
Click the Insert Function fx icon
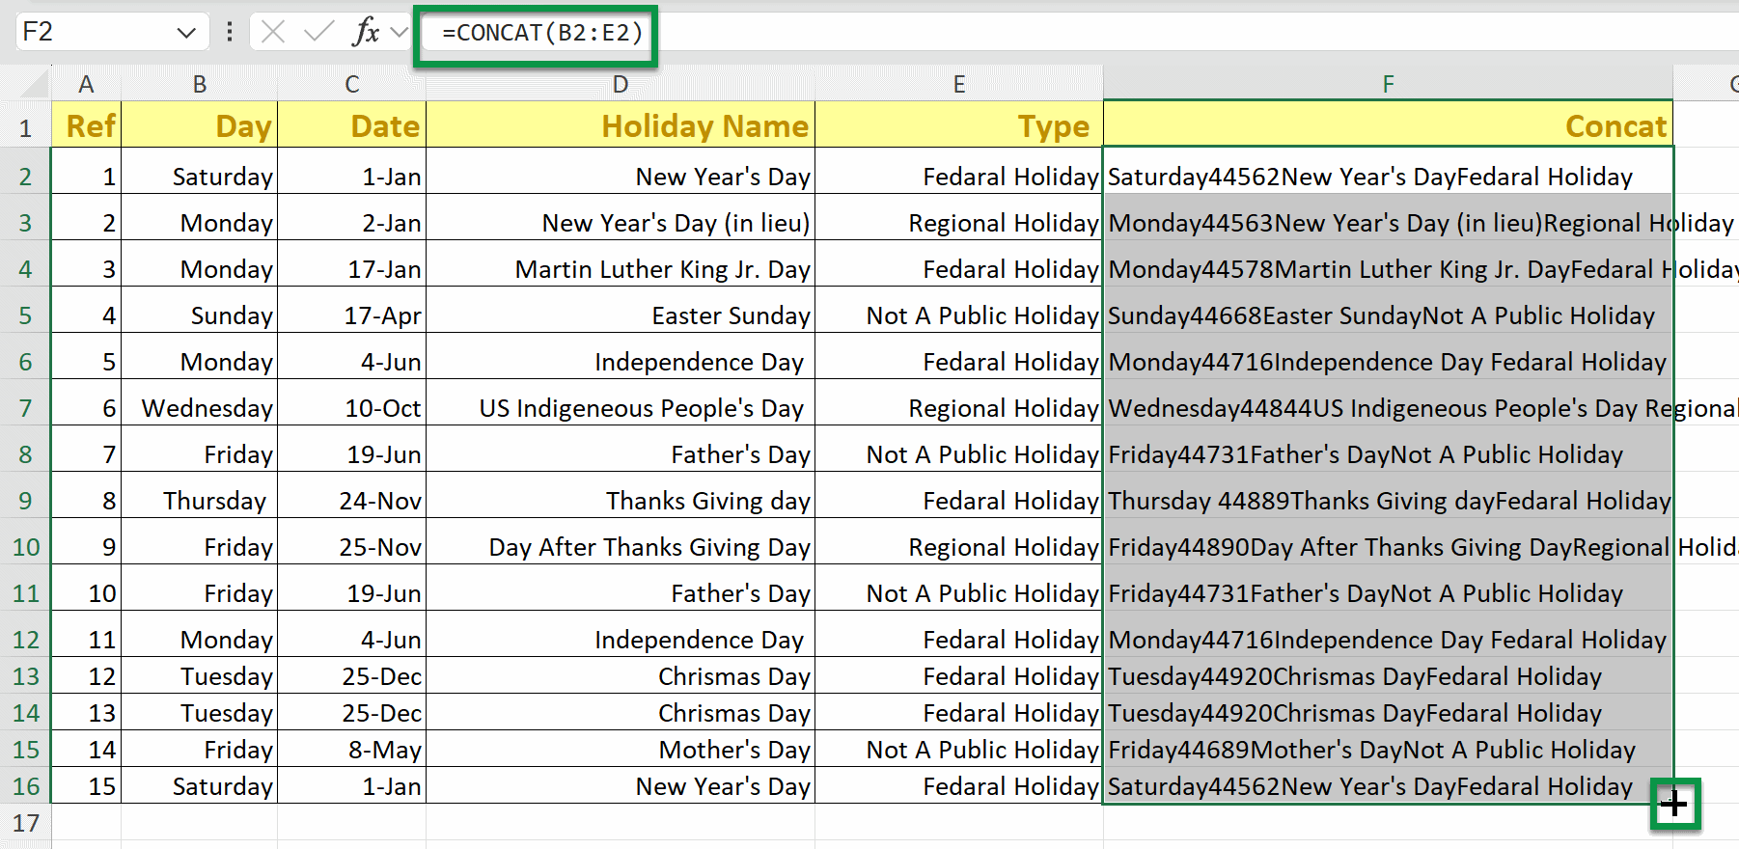click(x=366, y=32)
